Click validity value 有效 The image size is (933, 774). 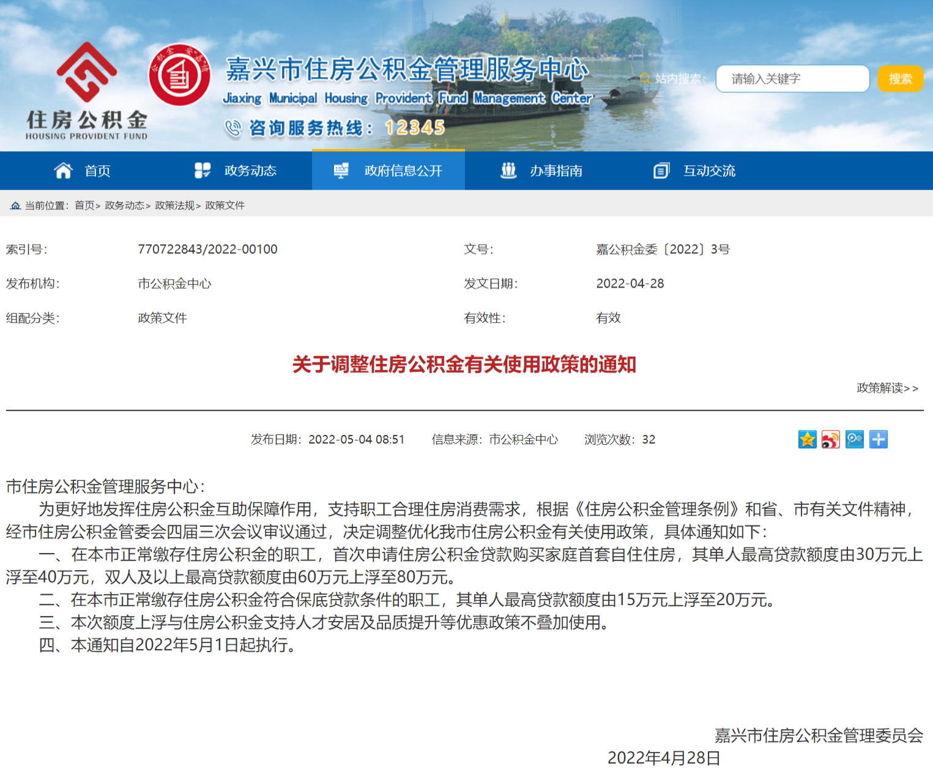(x=609, y=318)
